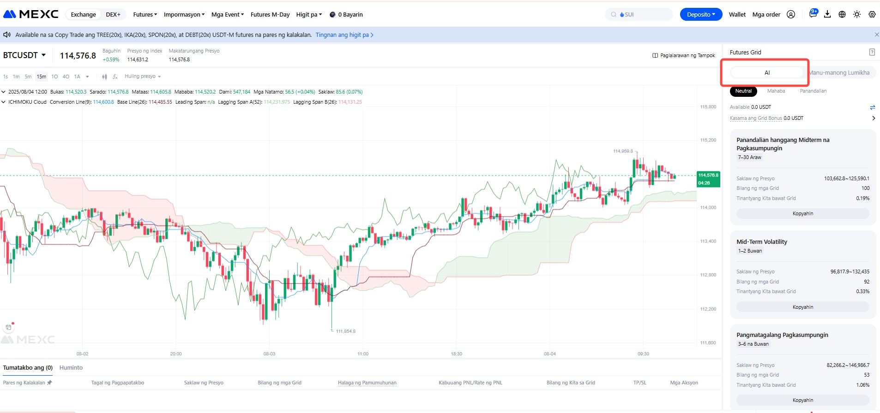Open the messages icon with 9+ badge
Viewport: 880px width, 413px height.
tap(813, 14)
